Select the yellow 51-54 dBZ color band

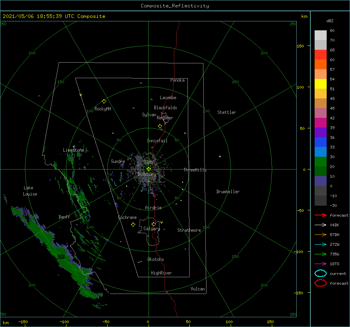320,84
